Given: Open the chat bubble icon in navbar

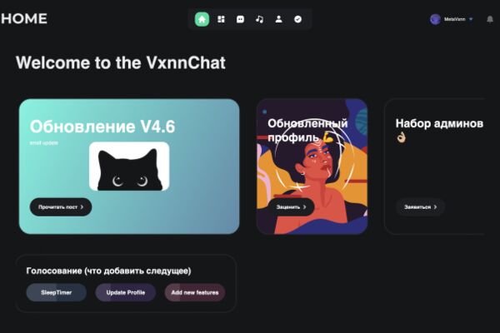Looking at the screenshot, I should pyautogui.click(x=241, y=19).
